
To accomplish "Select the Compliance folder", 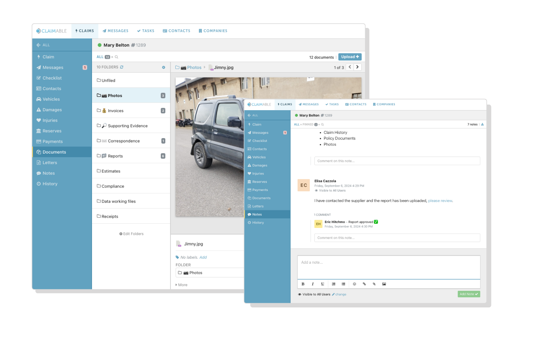I will [x=131, y=186].
